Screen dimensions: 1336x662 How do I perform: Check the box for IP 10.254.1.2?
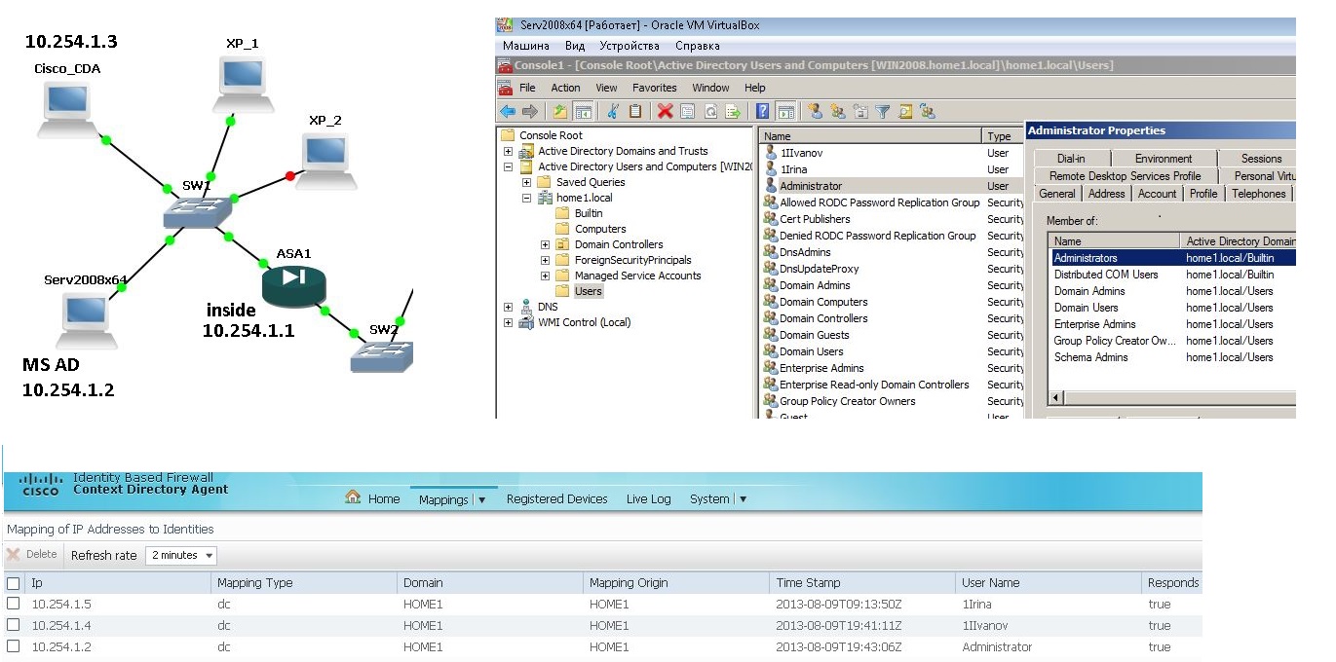[13, 646]
